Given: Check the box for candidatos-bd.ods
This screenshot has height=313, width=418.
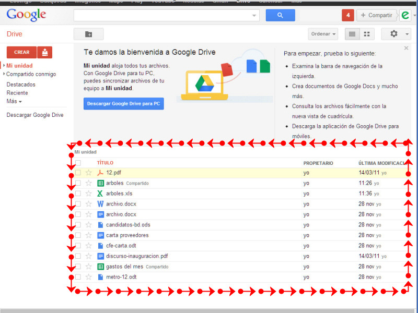Looking at the screenshot, I should tap(78, 225).
